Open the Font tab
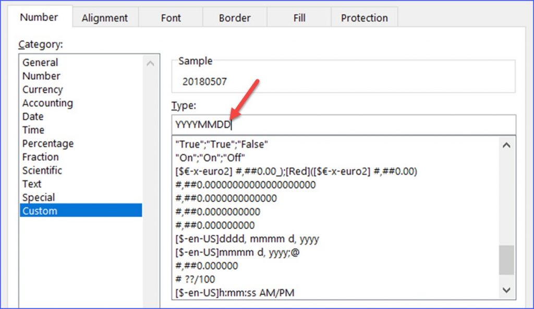The width and height of the screenshot is (534, 309). point(171,17)
